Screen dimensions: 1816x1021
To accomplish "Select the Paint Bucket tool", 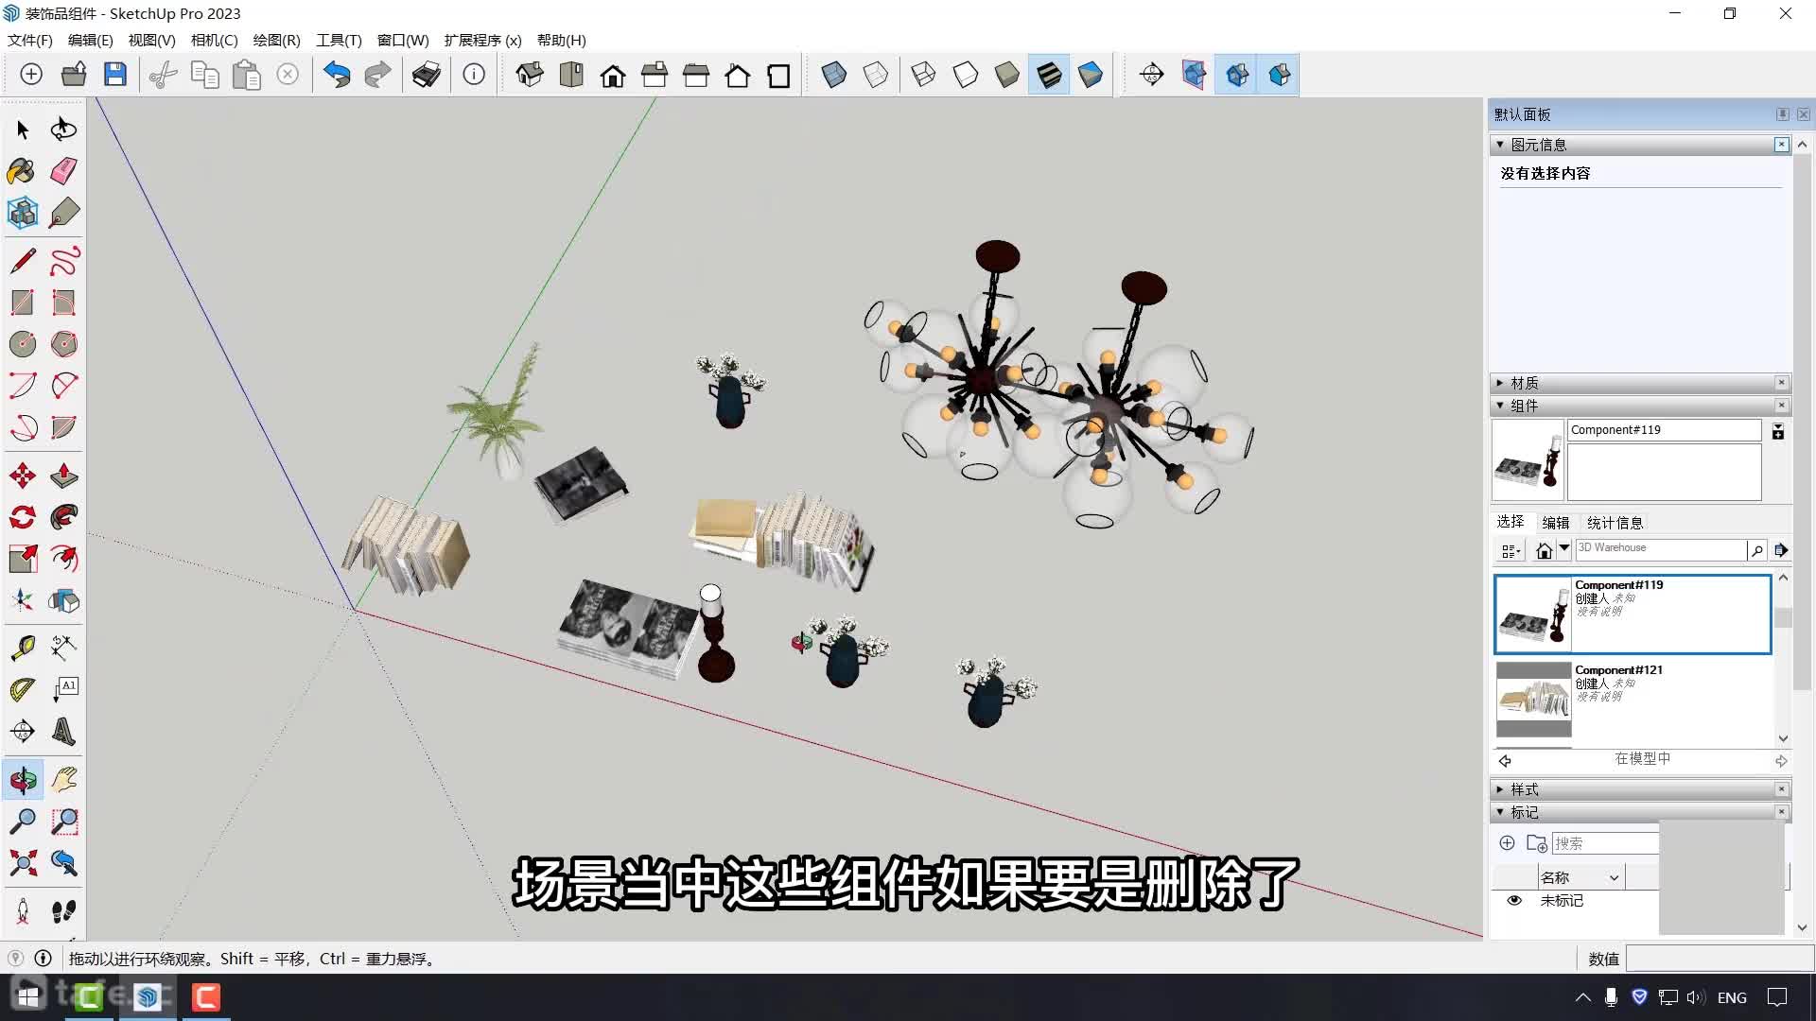I will click(x=23, y=171).
